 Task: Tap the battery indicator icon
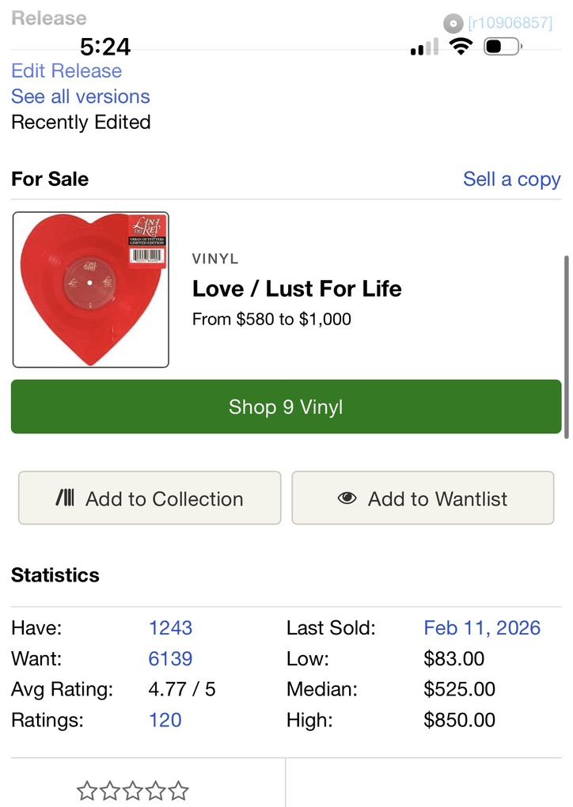coord(502,47)
